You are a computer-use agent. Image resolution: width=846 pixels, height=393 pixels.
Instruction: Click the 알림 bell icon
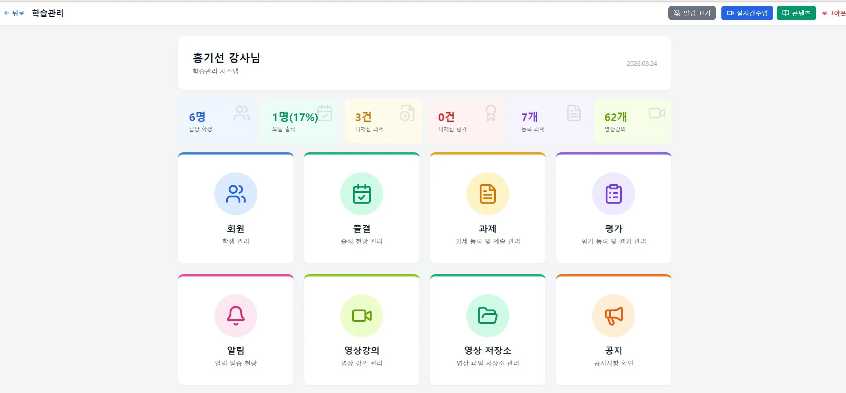(x=236, y=316)
